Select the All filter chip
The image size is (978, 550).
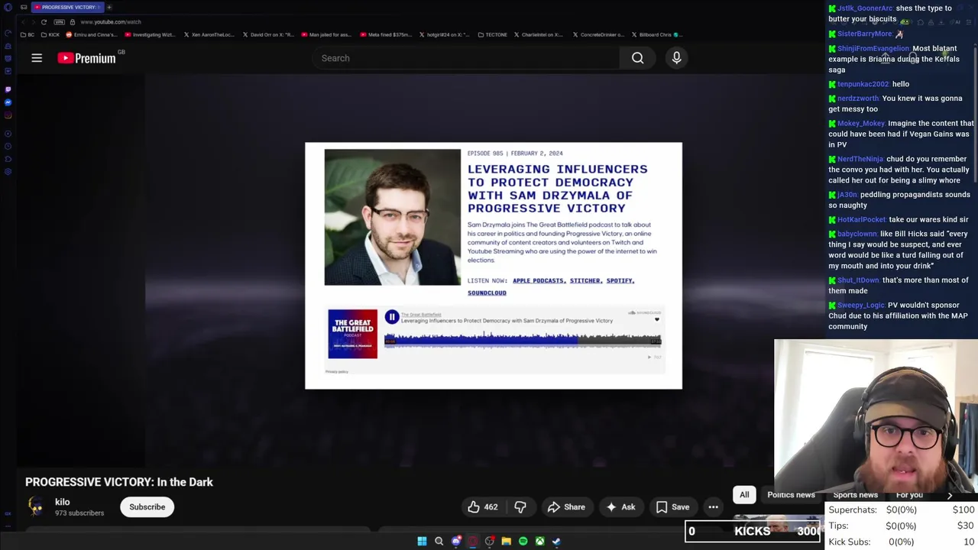(744, 495)
